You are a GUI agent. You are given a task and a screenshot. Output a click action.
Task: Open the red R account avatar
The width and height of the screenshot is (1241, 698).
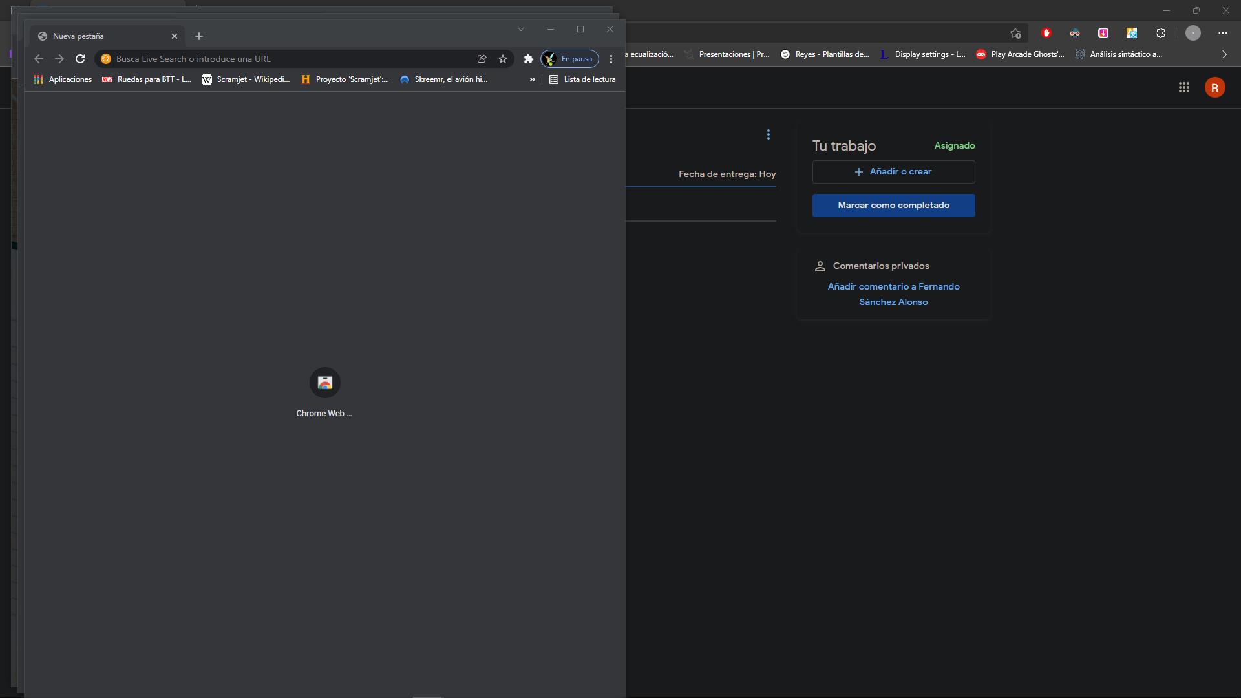click(x=1214, y=87)
